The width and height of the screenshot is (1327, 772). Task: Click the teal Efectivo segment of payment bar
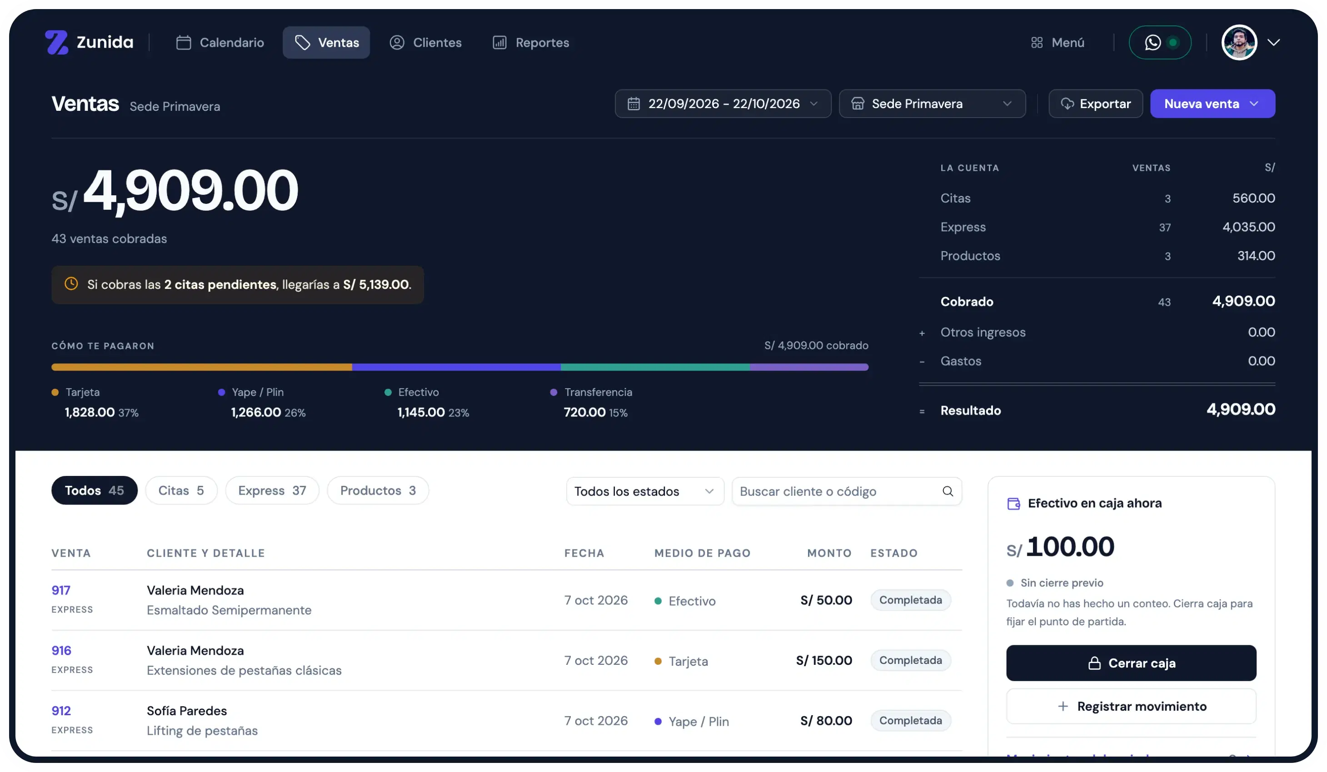pyautogui.click(x=655, y=367)
